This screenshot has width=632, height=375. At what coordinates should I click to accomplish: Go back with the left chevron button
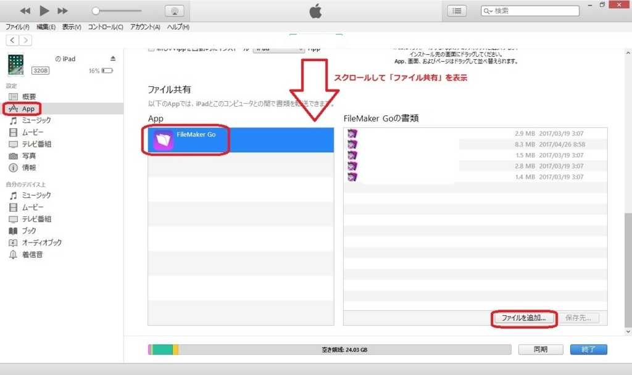click(12, 40)
